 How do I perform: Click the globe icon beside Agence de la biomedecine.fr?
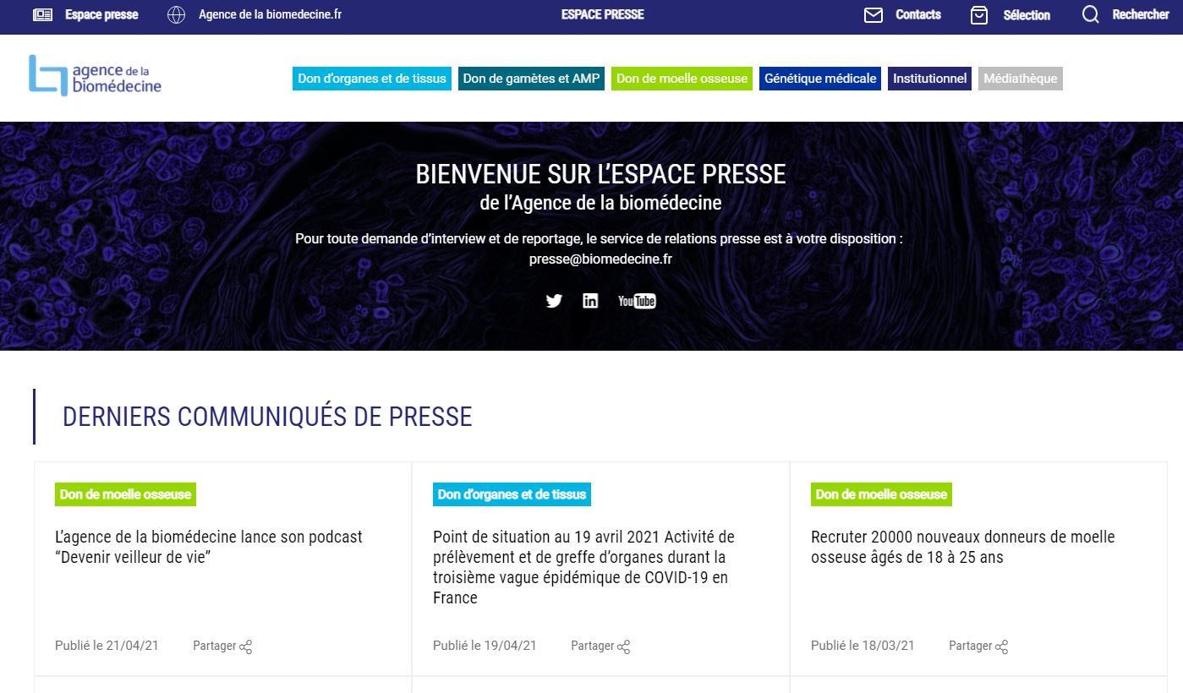[x=176, y=14]
